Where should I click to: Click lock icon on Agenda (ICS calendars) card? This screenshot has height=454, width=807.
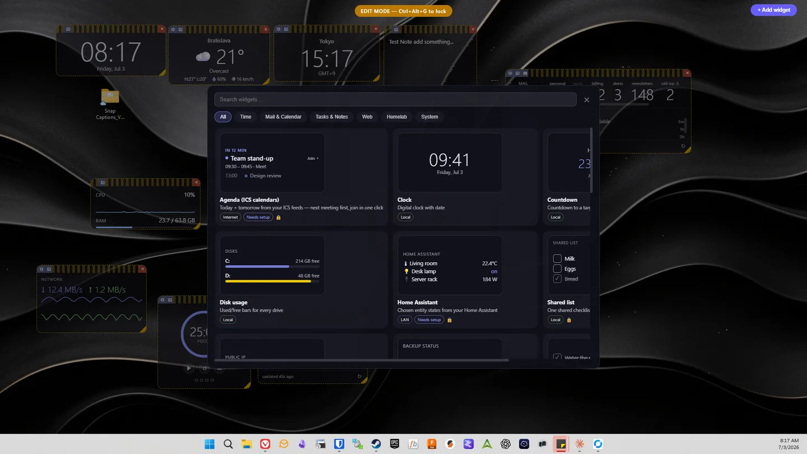[x=279, y=217]
